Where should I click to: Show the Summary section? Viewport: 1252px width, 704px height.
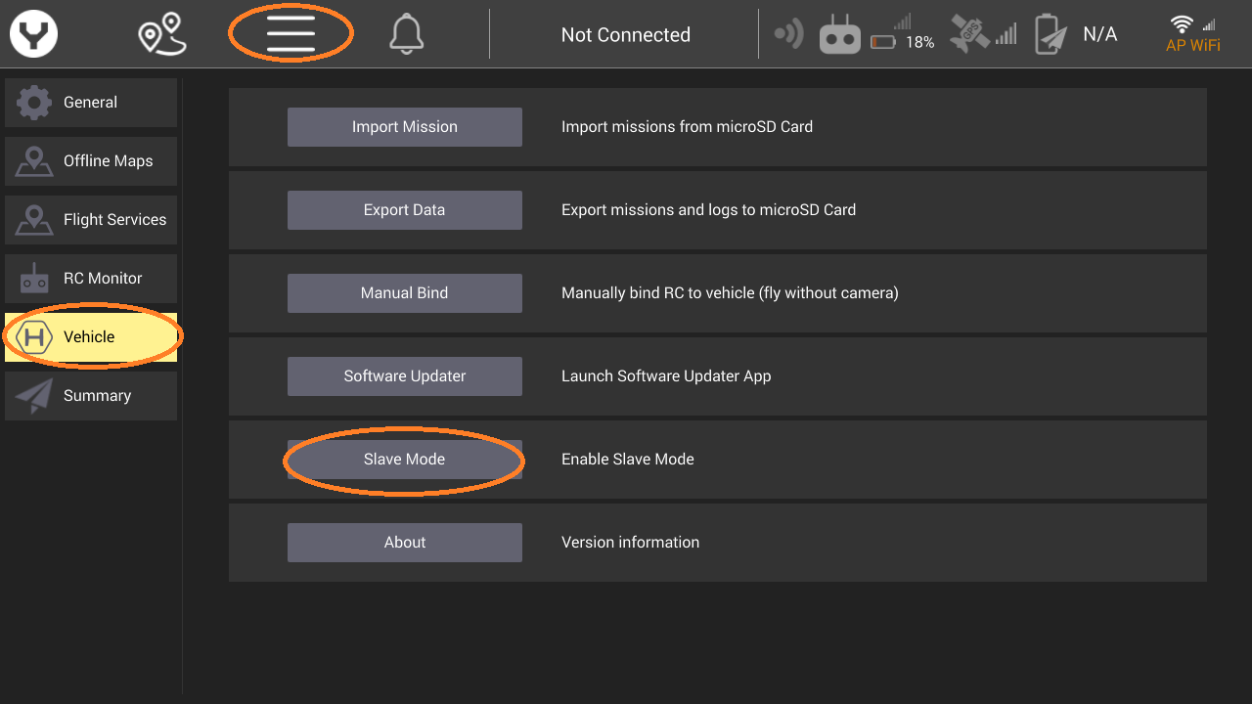(x=91, y=396)
